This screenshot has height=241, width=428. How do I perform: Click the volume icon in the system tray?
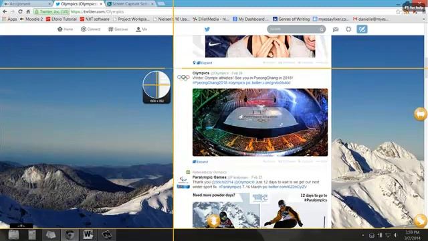coord(395,235)
